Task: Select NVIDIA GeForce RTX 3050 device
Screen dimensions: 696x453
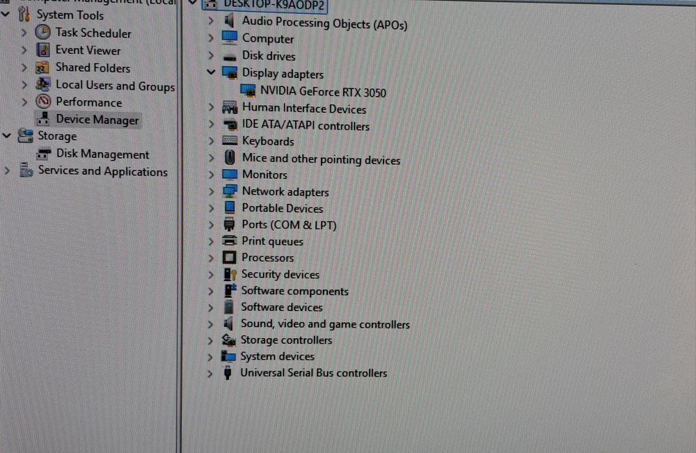Action: click(x=323, y=92)
